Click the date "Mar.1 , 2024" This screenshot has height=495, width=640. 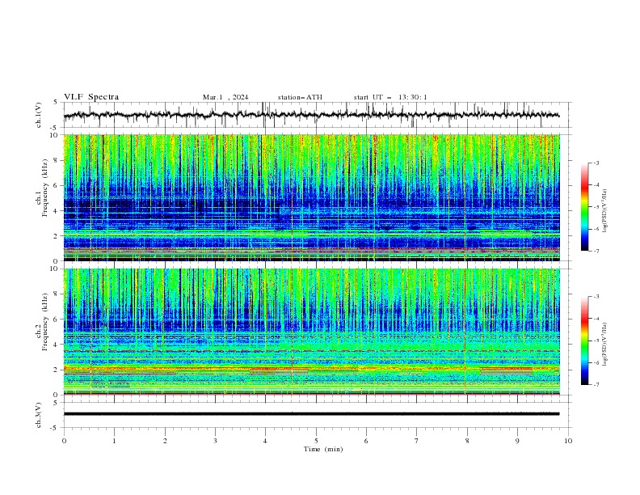[x=225, y=97]
